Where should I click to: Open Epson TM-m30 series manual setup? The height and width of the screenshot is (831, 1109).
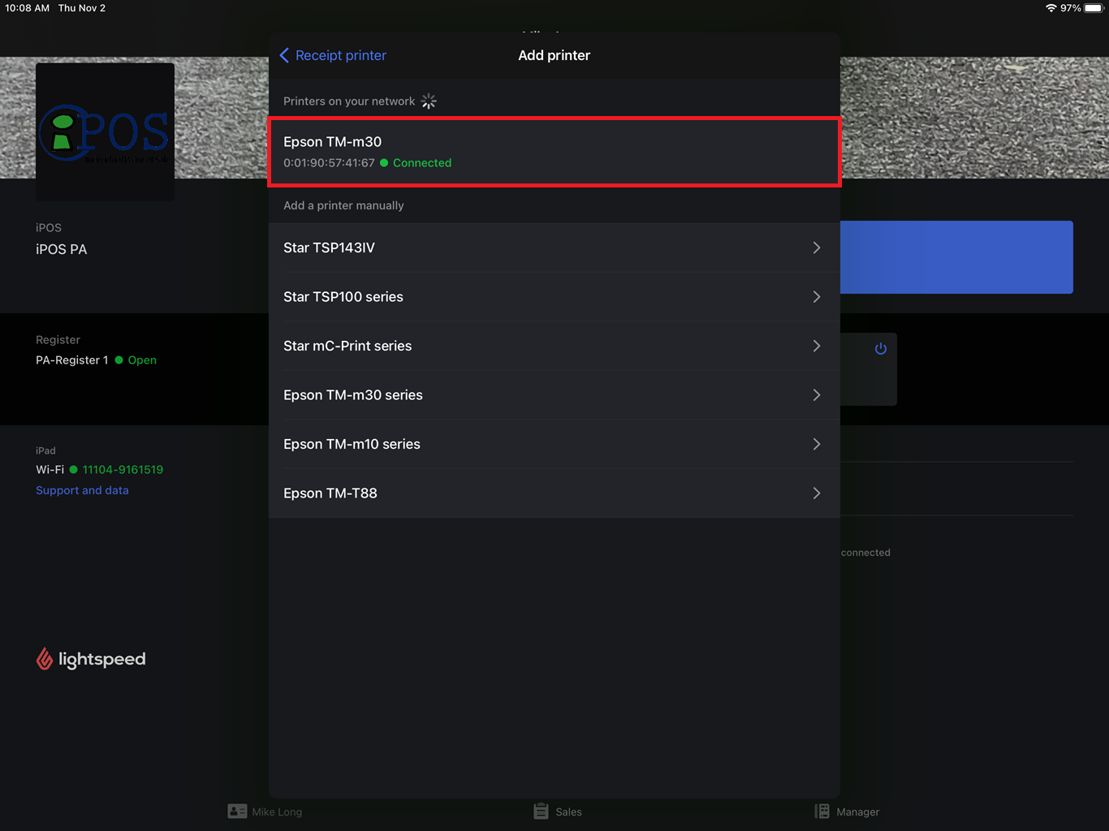pyautogui.click(x=554, y=395)
